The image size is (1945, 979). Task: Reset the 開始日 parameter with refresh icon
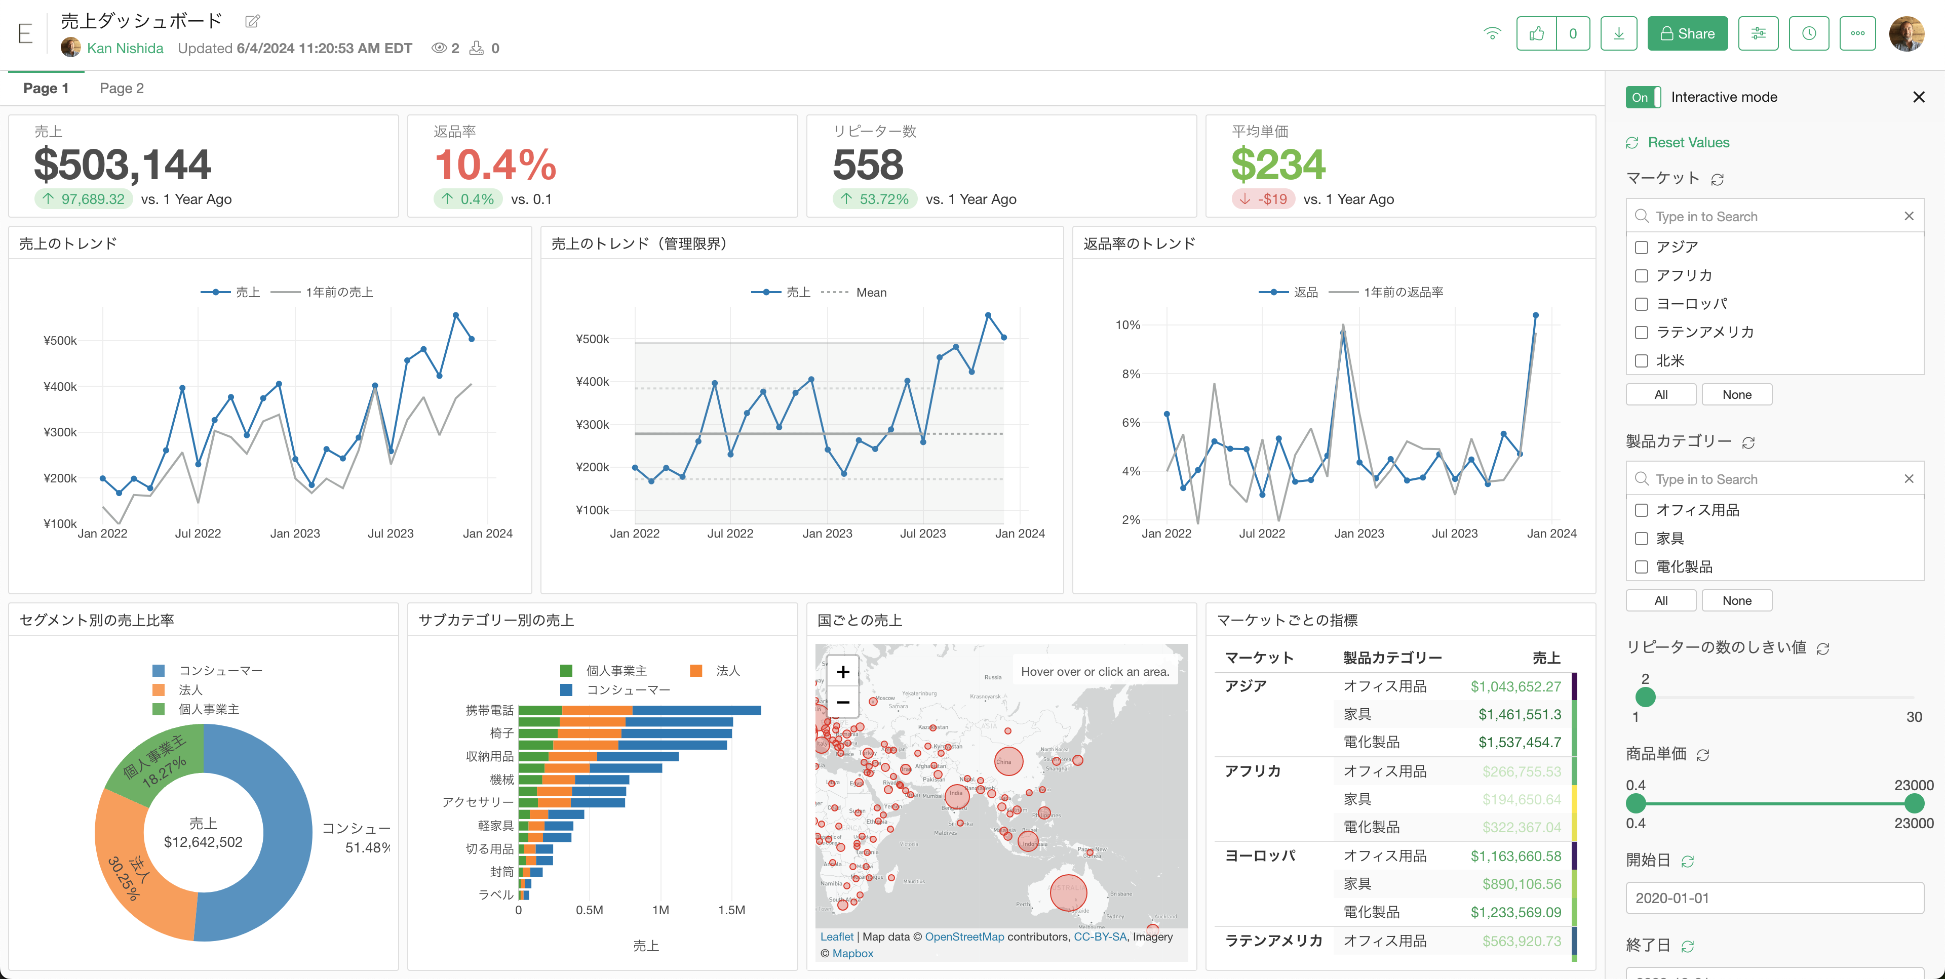pyautogui.click(x=1688, y=861)
